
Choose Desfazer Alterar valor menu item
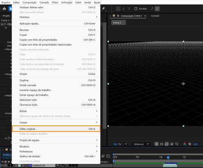point(56,7)
